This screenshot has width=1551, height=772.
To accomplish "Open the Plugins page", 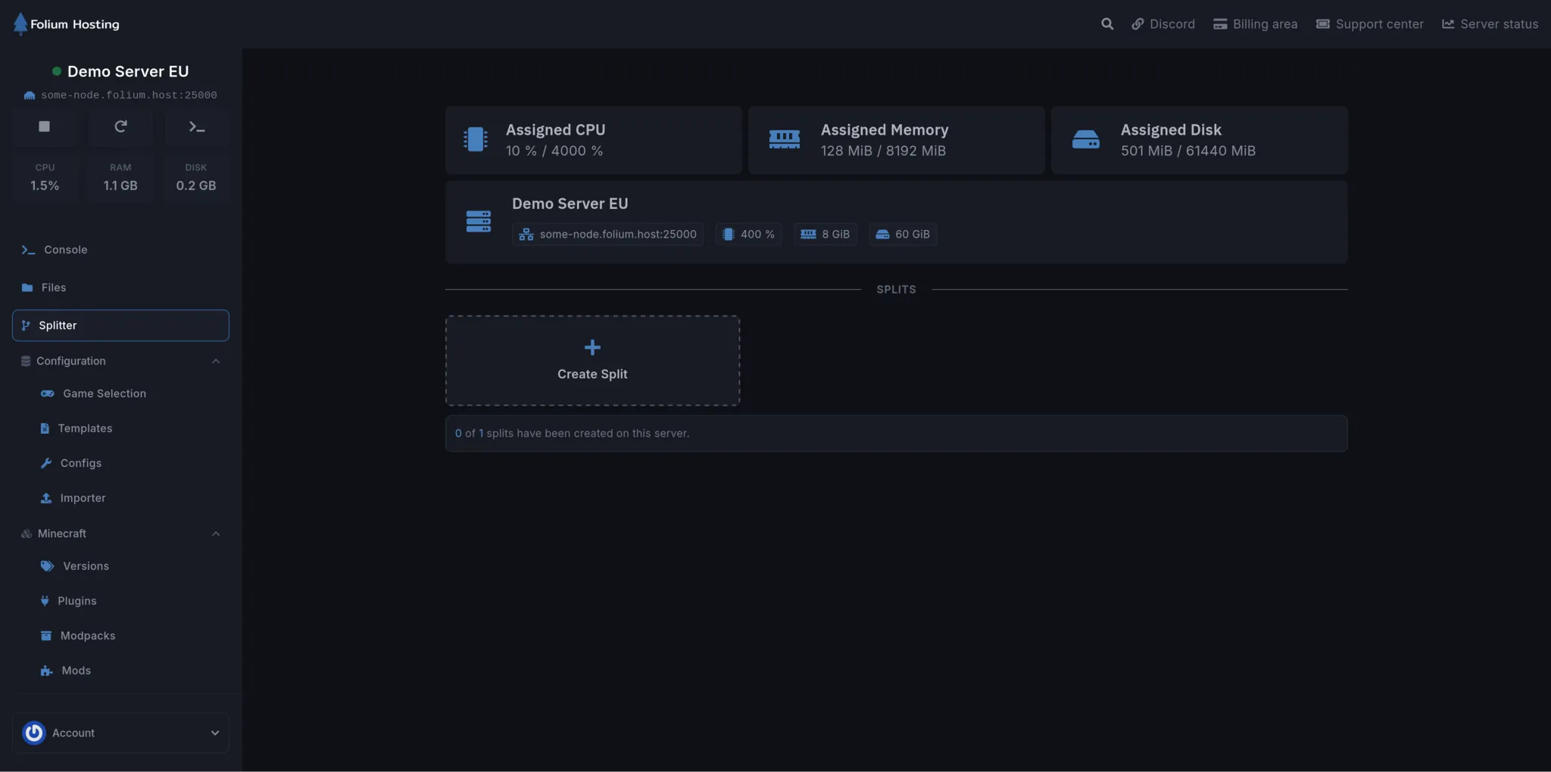I will (78, 600).
